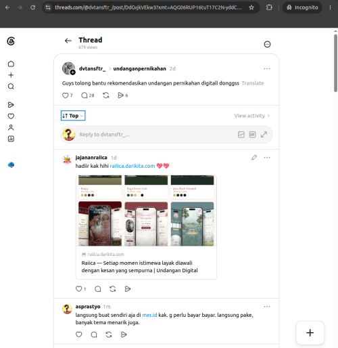Share the dvtansftr_ post (6)
338x348 pixels.
[120, 95]
